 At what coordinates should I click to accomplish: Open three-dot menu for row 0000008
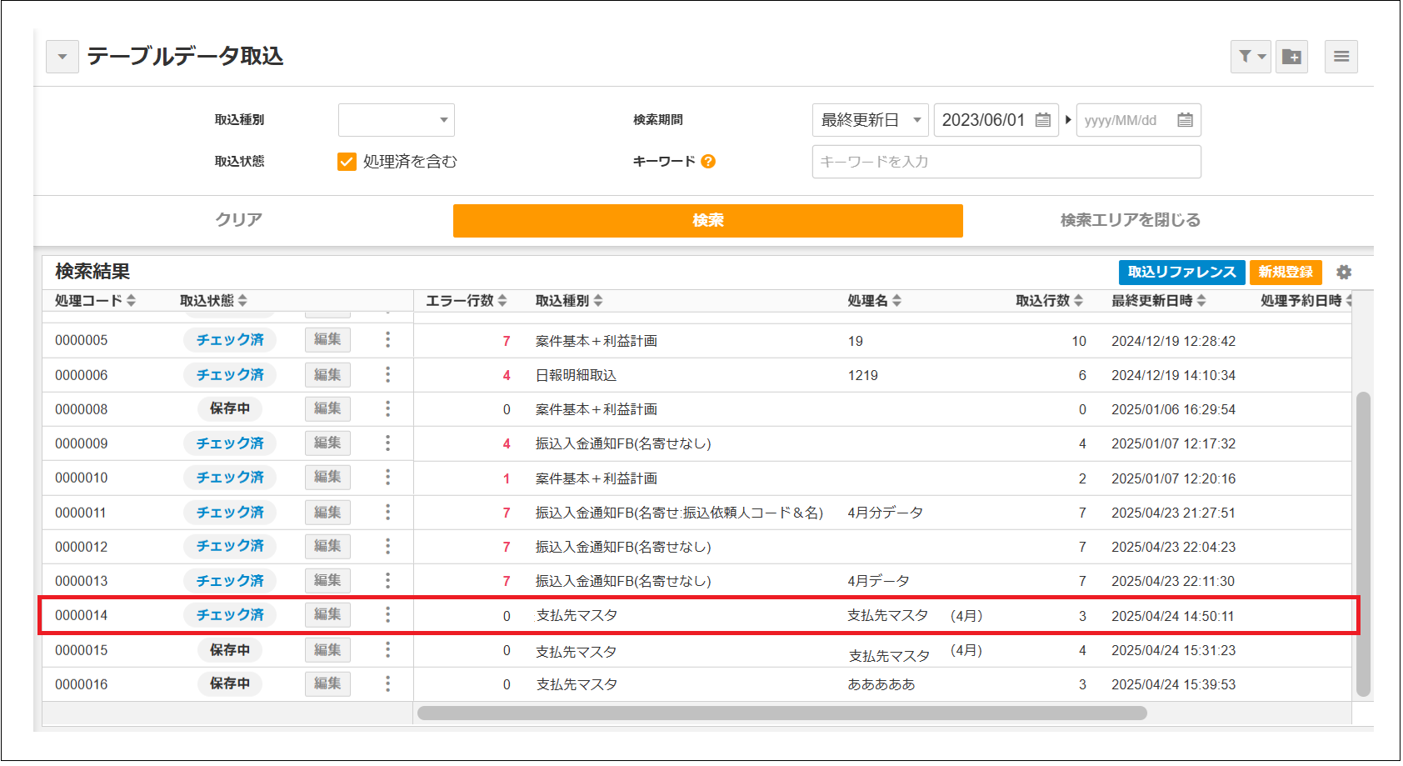point(387,409)
